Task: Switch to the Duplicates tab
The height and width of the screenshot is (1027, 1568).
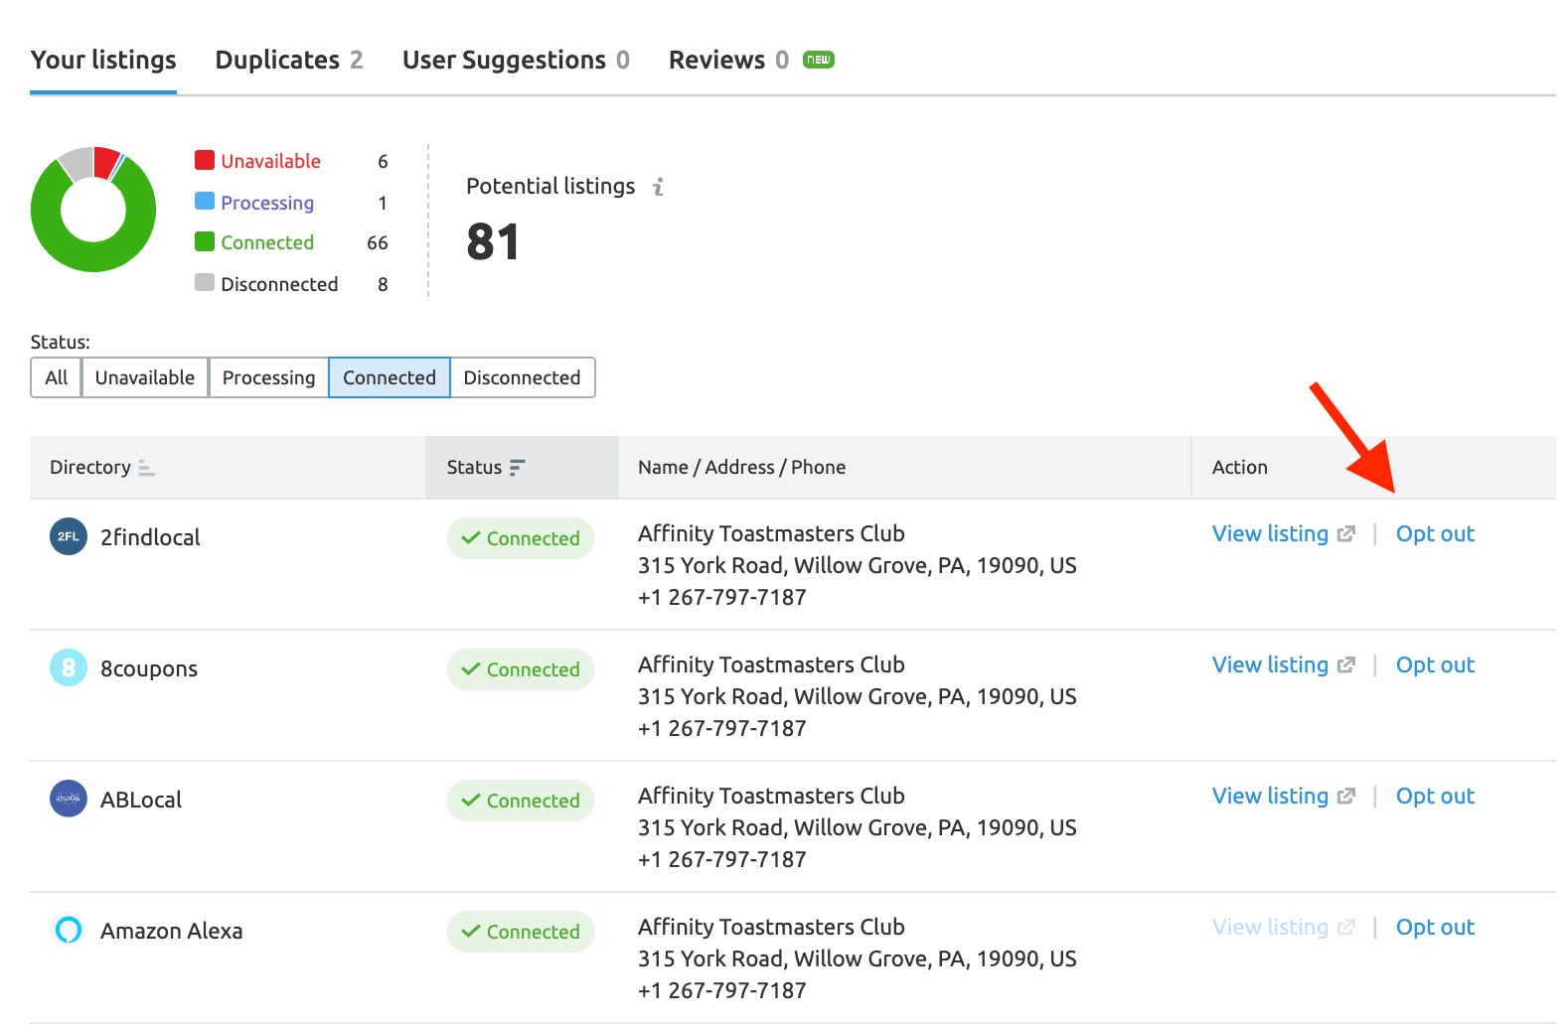Action: (289, 61)
